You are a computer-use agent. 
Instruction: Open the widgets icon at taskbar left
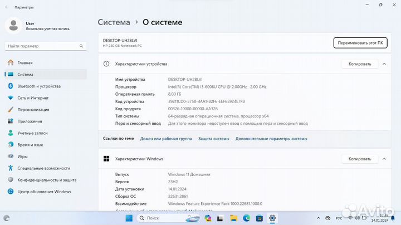(7, 218)
